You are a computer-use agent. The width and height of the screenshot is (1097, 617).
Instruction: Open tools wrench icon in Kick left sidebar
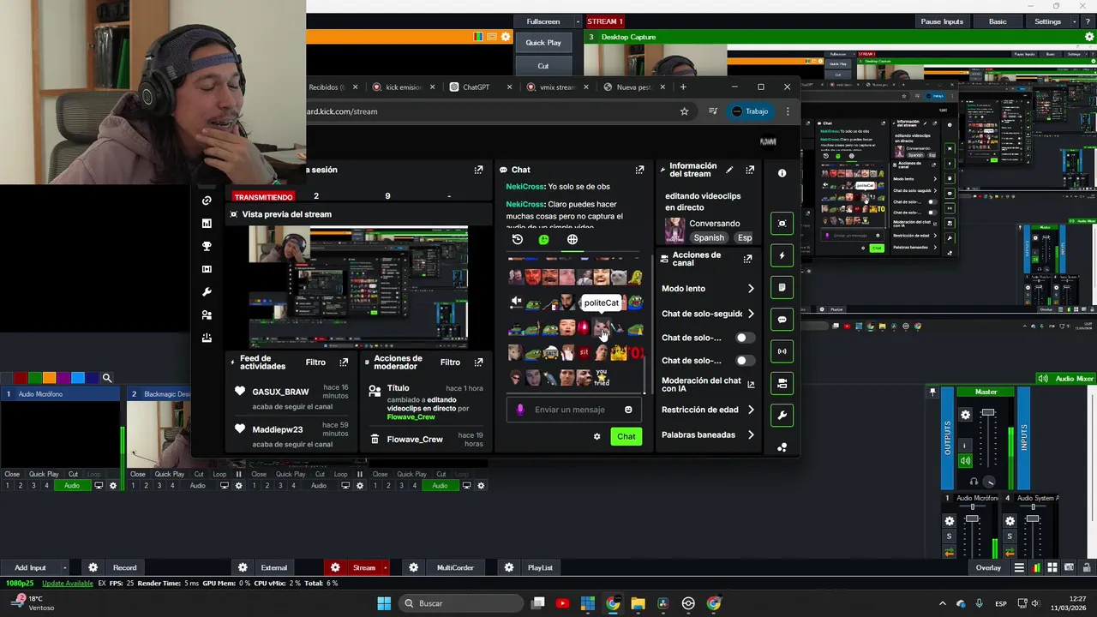207,292
